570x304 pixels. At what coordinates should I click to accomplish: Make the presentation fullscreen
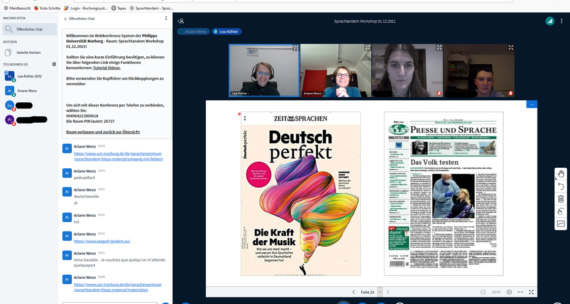[x=531, y=292]
